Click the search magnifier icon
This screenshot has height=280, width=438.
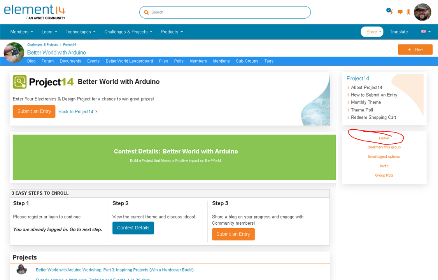point(146,12)
